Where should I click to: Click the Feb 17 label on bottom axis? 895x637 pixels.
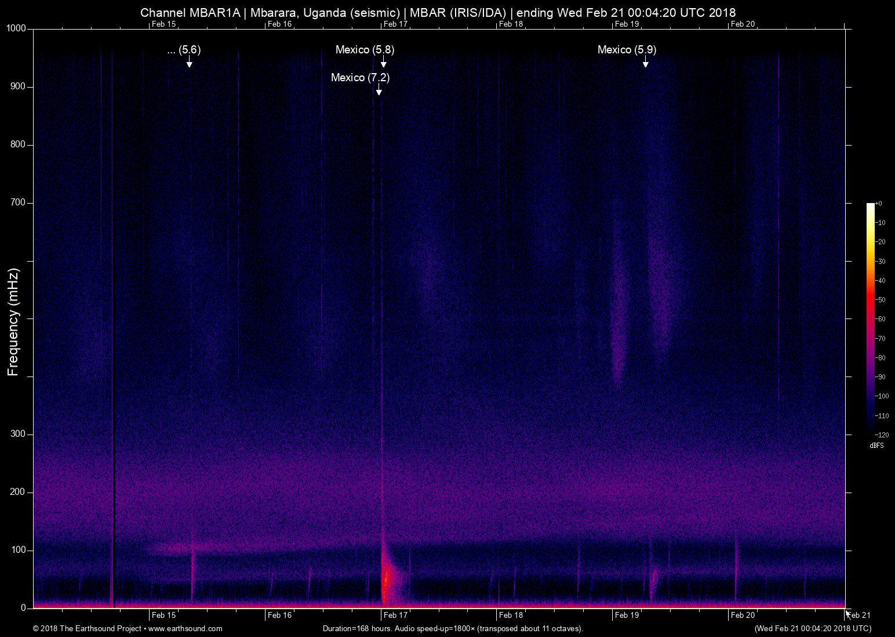point(395,614)
